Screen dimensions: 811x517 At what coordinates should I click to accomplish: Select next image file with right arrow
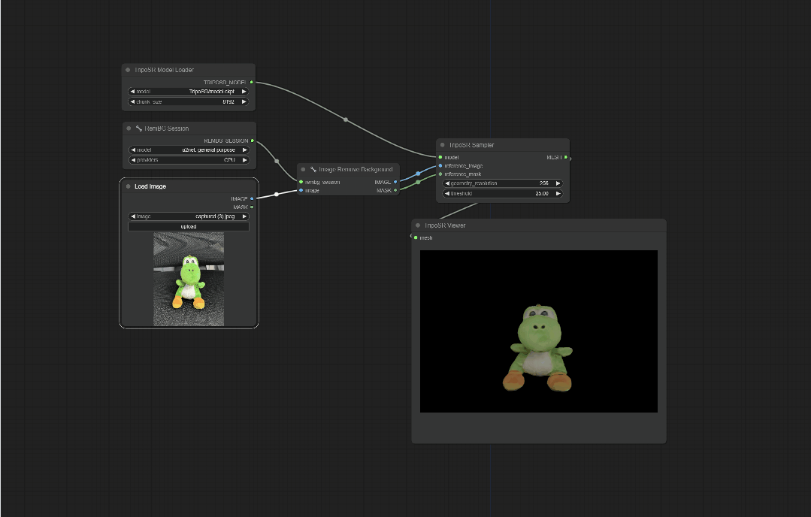click(x=244, y=216)
